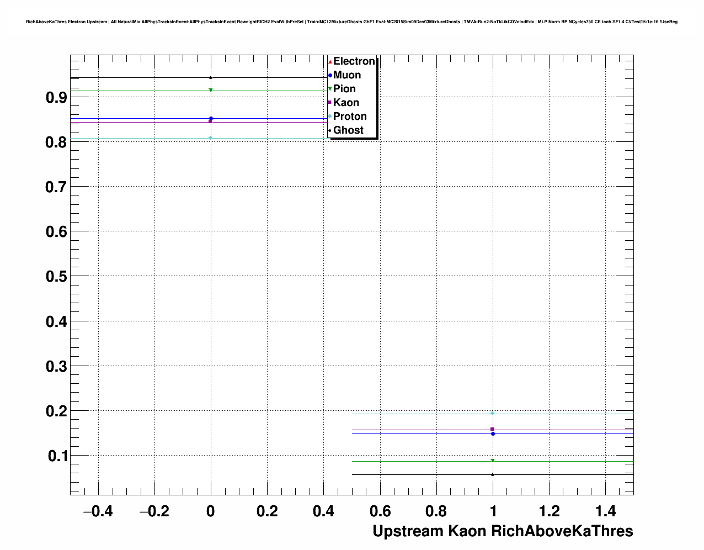Click the plot title text at top
This screenshot has height=550, width=704.
tap(351, 22)
